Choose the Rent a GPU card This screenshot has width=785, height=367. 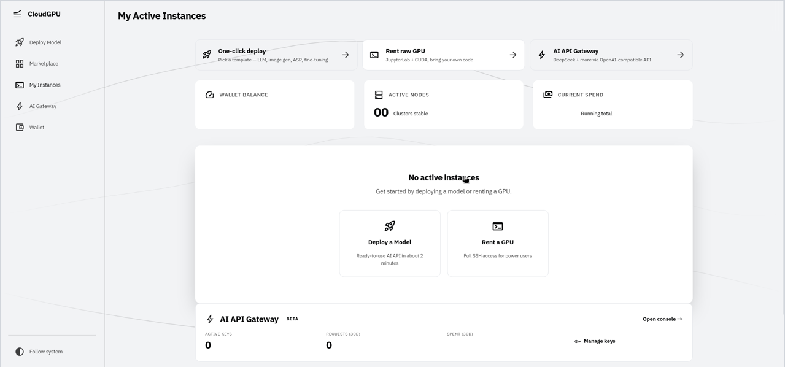[x=498, y=244]
